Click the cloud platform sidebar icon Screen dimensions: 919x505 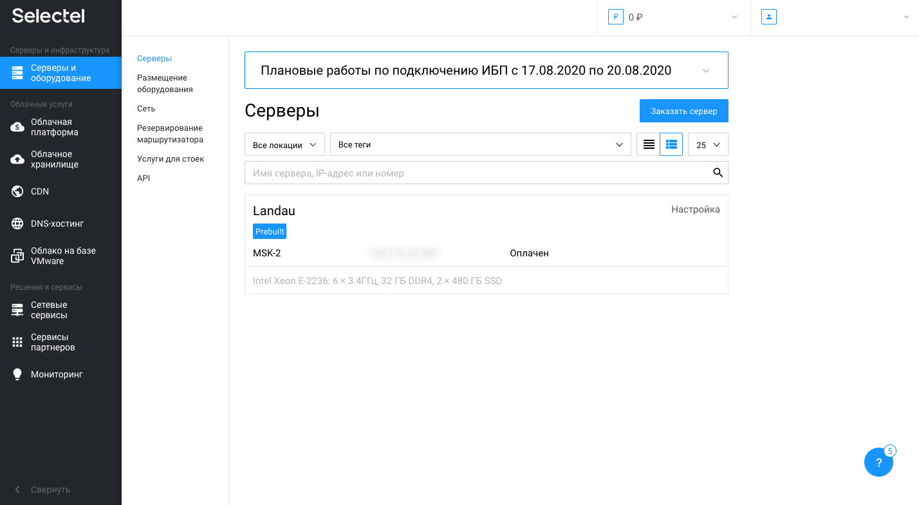tap(17, 127)
